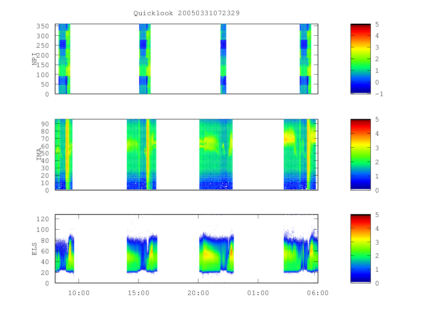Click the 15:00 time axis label

point(139,293)
